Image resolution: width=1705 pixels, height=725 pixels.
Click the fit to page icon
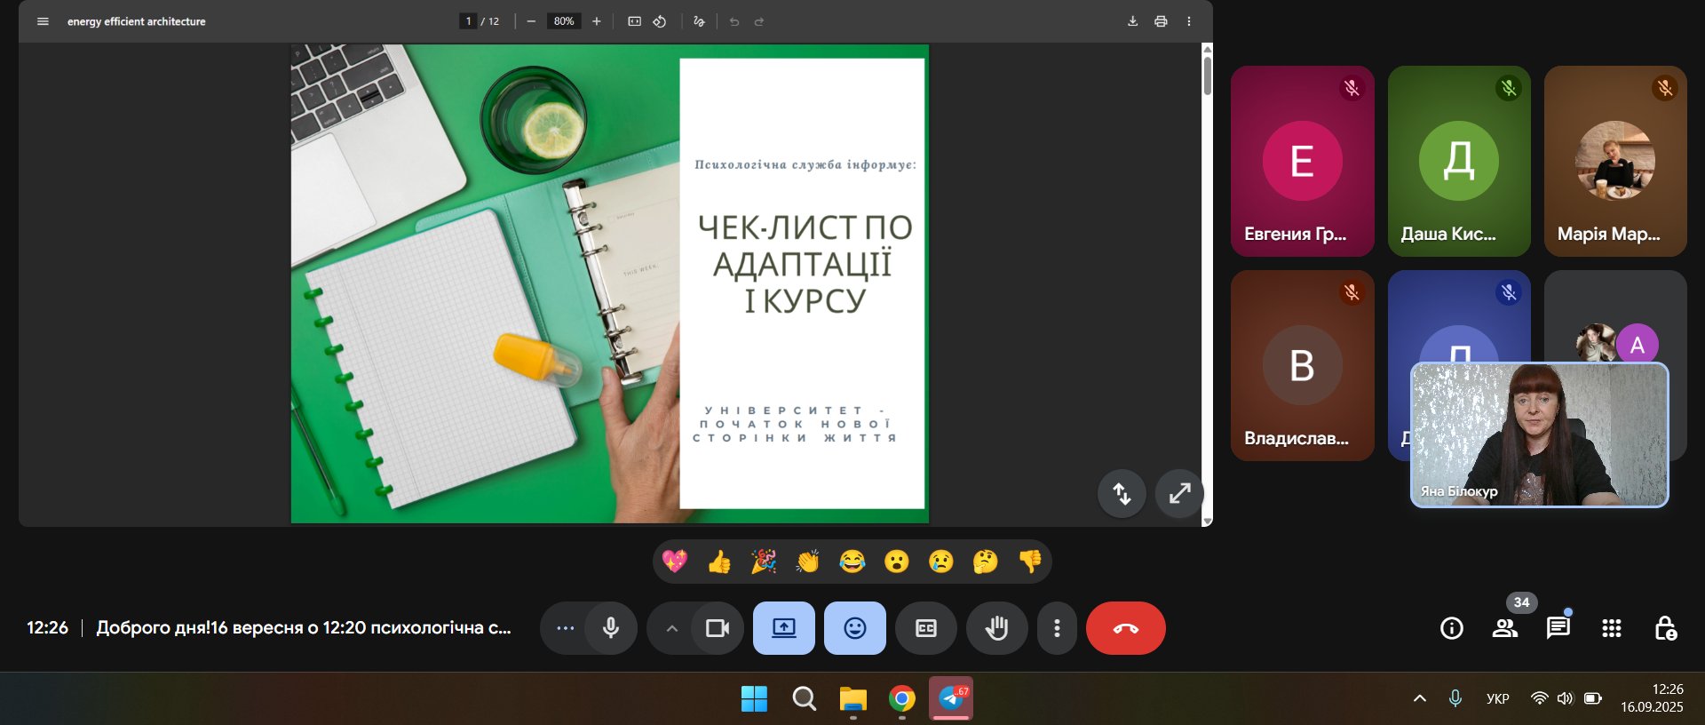click(634, 21)
